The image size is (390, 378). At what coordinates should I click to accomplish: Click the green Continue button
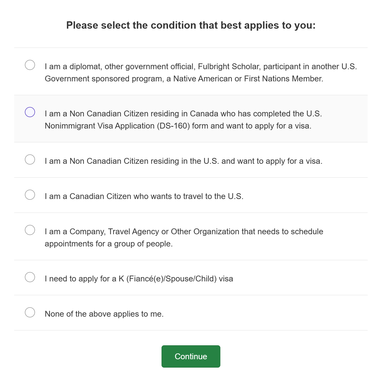tap(191, 356)
